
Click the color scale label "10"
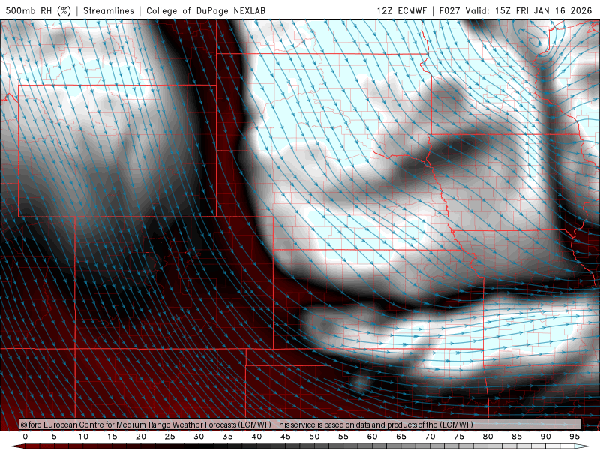point(83,436)
